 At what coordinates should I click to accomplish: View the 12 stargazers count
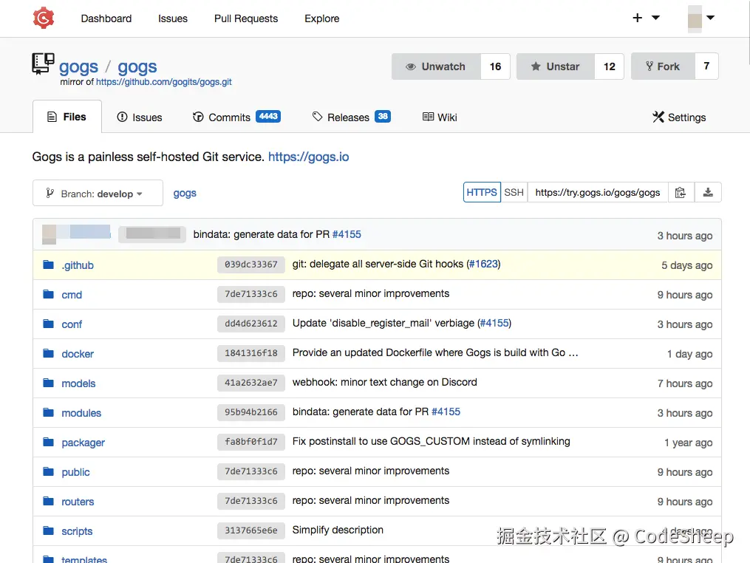click(x=610, y=66)
